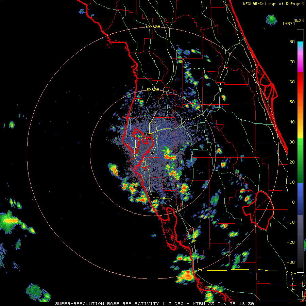The image size is (306, 306).
Task: Click the Super-Resolution Base Reflectivity caption text
Action: click(x=107, y=304)
